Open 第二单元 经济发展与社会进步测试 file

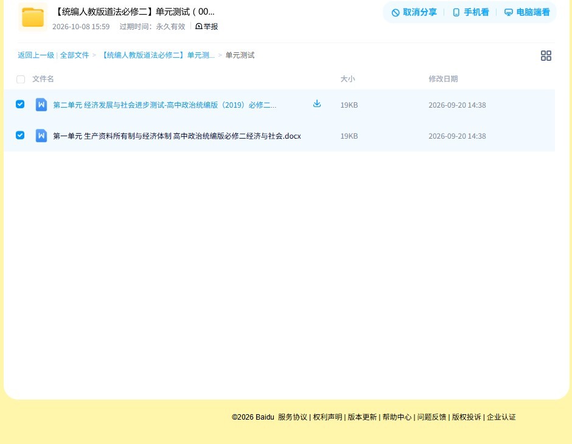click(164, 105)
